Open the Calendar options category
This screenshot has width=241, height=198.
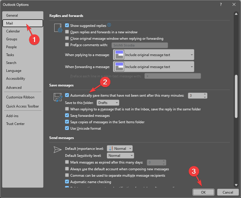tap(23, 31)
